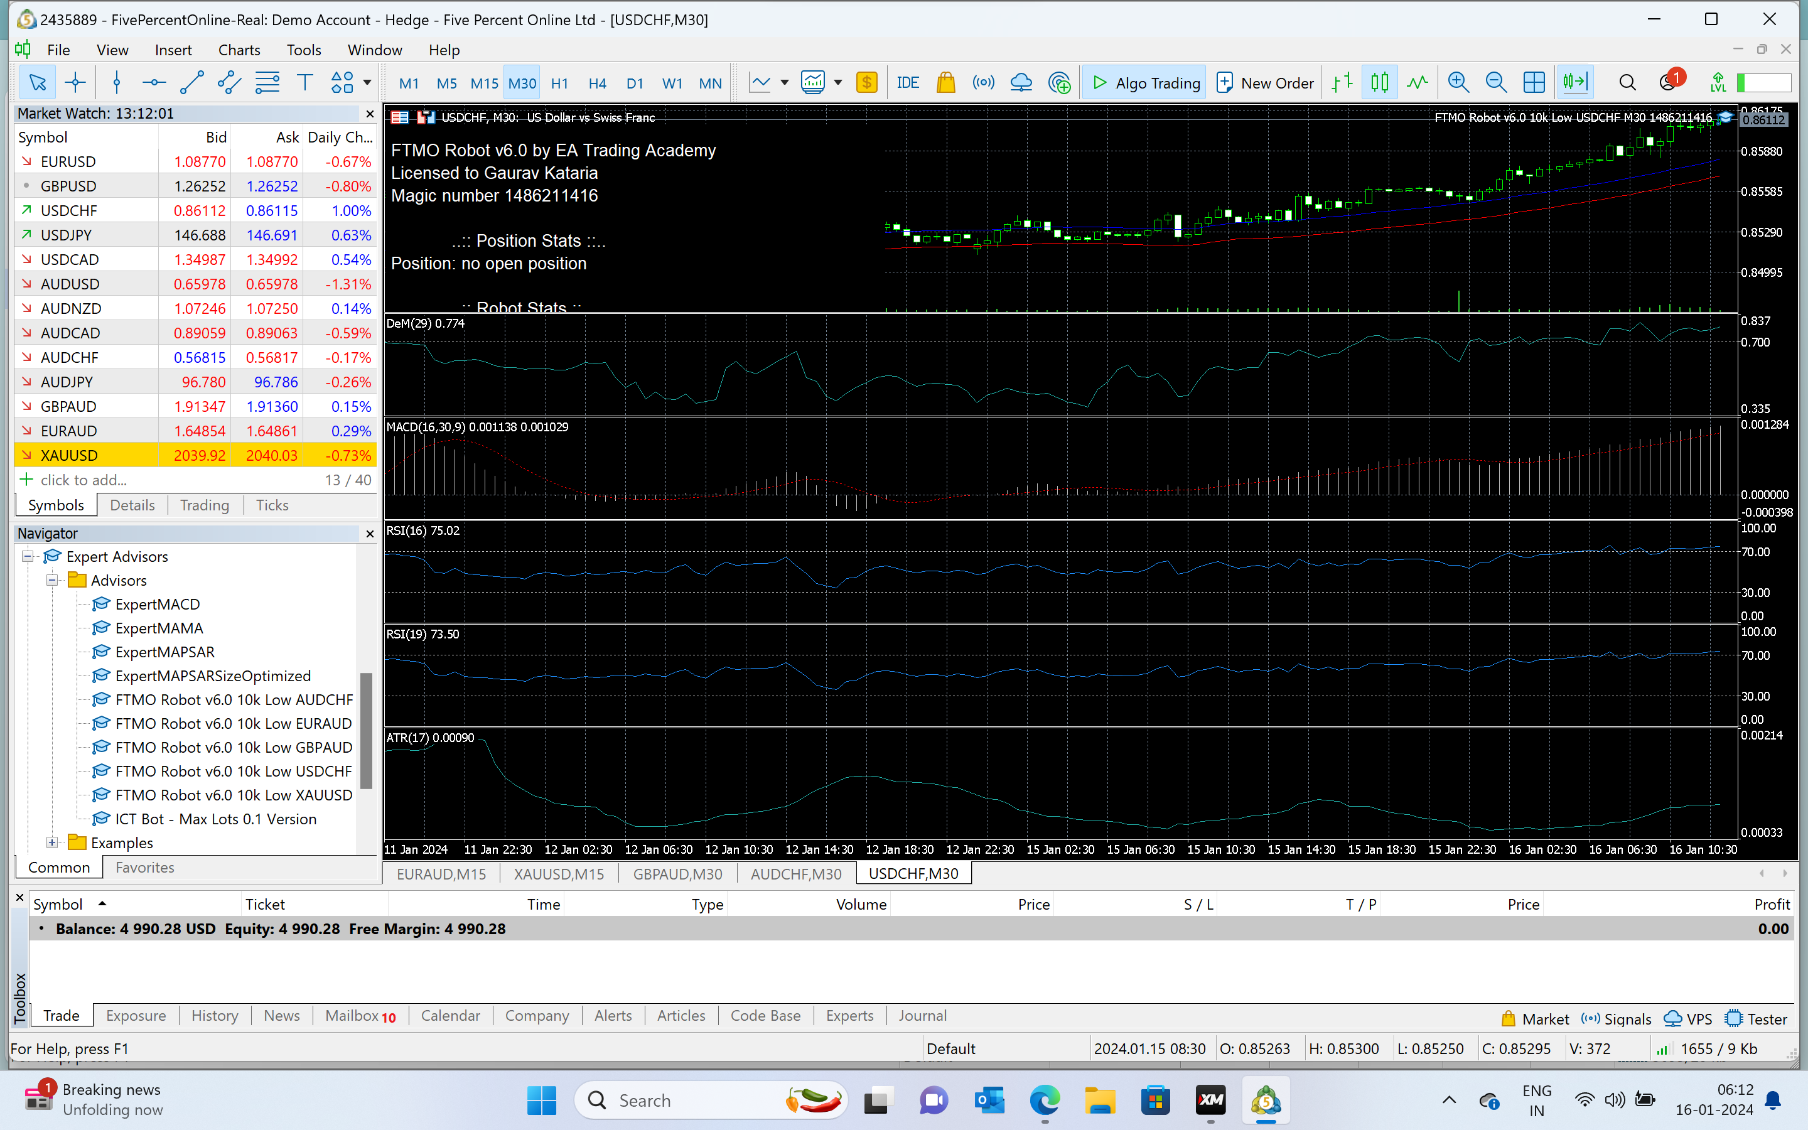The image size is (1808, 1130).
Task: Open the notifications chat icon with badge
Action: tap(1671, 81)
